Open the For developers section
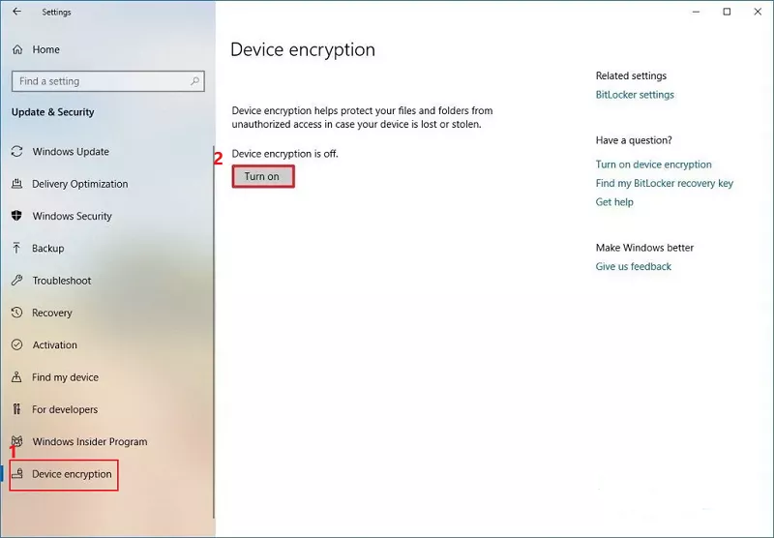The height and width of the screenshot is (538, 774). point(64,409)
